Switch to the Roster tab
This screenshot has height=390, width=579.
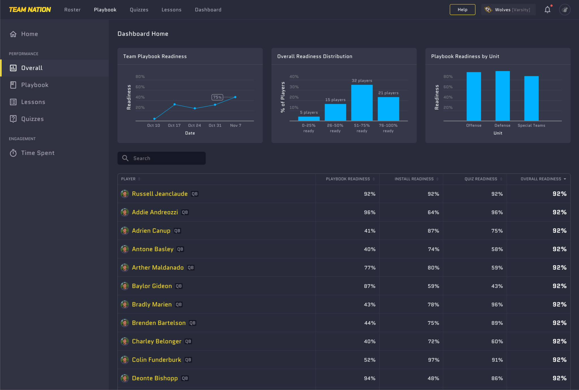point(72,9)
